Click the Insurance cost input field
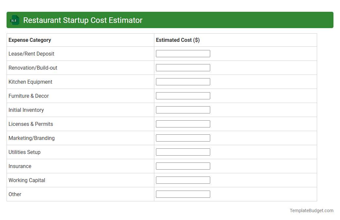This screenshot has height=220, width=340. click(183, 166)
